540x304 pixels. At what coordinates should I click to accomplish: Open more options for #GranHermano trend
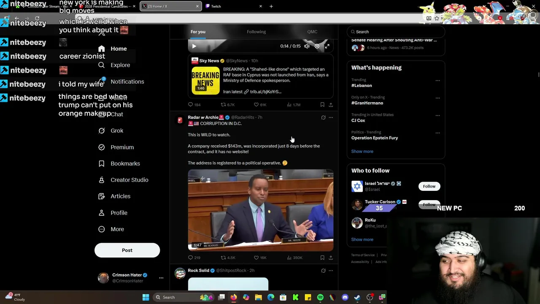tap(437, 98)
